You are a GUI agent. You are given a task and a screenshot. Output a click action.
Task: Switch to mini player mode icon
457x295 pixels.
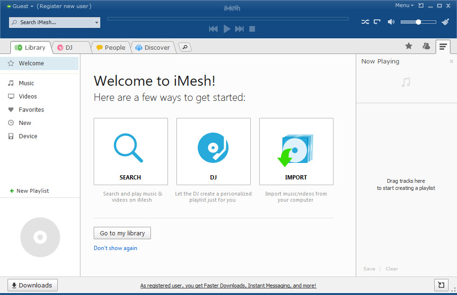click(x=421, y=5)
